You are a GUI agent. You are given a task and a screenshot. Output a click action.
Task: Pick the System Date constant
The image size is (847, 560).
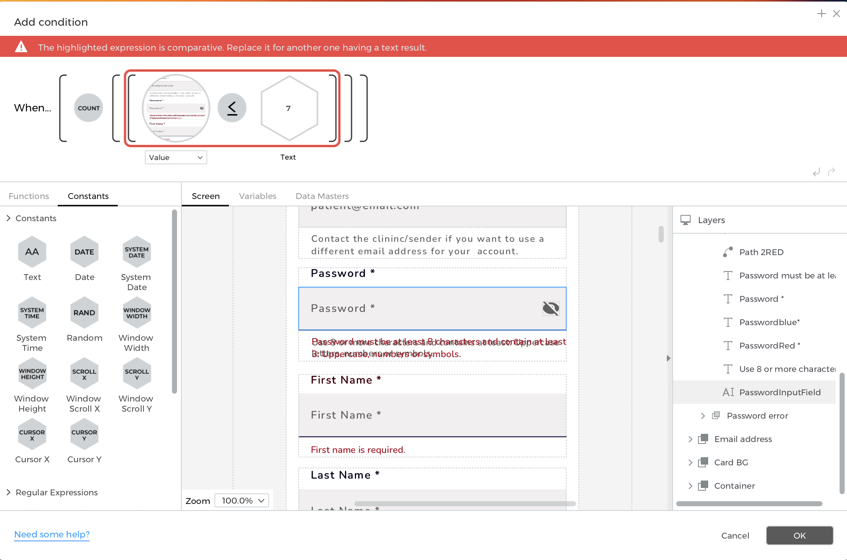(x=136, y=252)
